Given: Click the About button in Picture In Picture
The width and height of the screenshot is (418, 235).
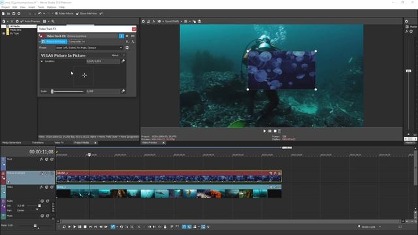Looking at the screenshot, I should (x=115, y=55).
